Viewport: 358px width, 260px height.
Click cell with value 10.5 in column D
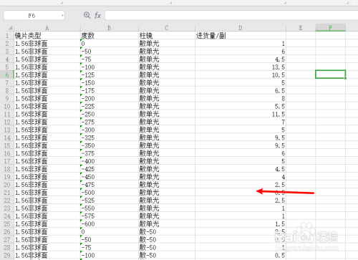241,75
